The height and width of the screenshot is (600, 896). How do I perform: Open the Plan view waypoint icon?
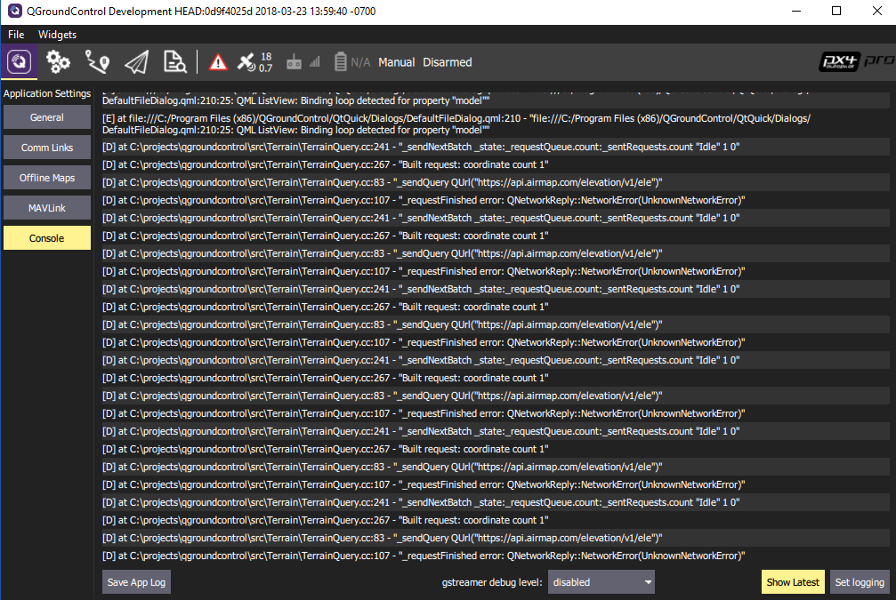click(x=97, y=61)
